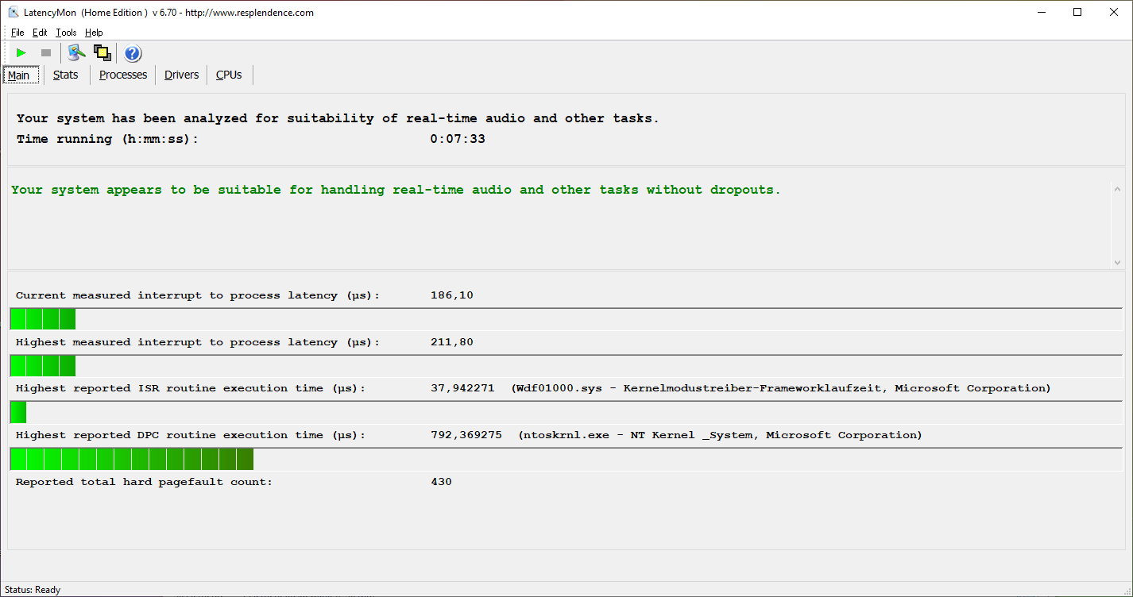The height and width of the screenshot is (597, 1133).
Task: Click the scroll up arrow of message box
Action: [x=1117, y=189]
